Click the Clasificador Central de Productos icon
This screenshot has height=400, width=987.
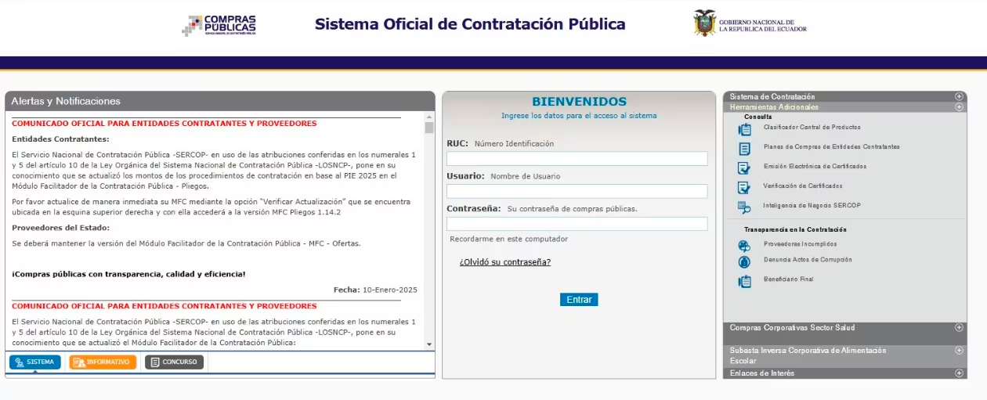[744, 129]
